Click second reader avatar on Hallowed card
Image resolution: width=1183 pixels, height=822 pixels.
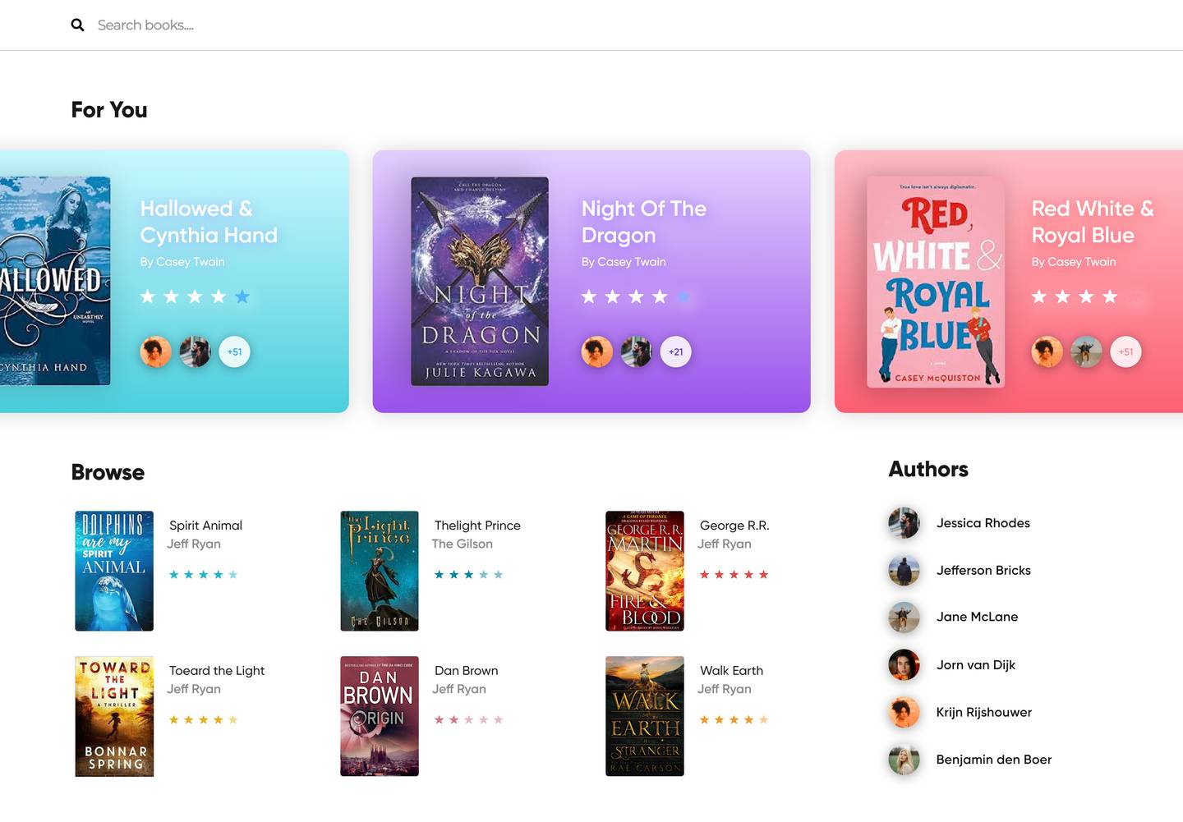click(195, 352)
